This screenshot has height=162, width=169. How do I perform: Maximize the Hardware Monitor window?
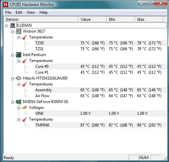point(150,3)
